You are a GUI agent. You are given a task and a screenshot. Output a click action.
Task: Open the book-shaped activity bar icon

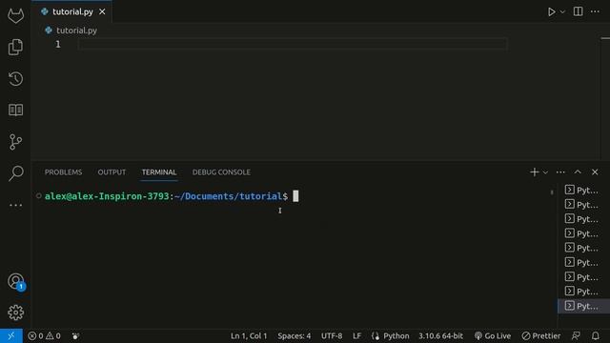[x=15, y=111]
